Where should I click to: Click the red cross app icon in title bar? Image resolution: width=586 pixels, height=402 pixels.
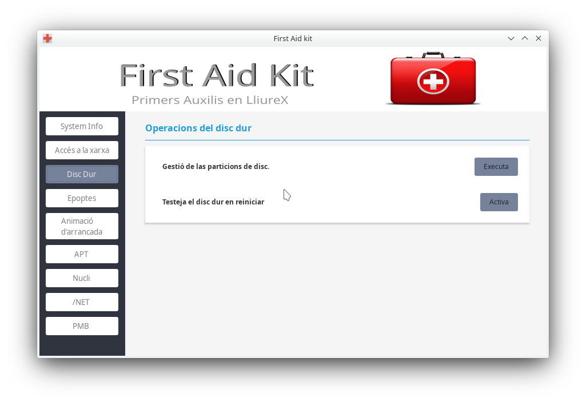(x=47, y=38)
